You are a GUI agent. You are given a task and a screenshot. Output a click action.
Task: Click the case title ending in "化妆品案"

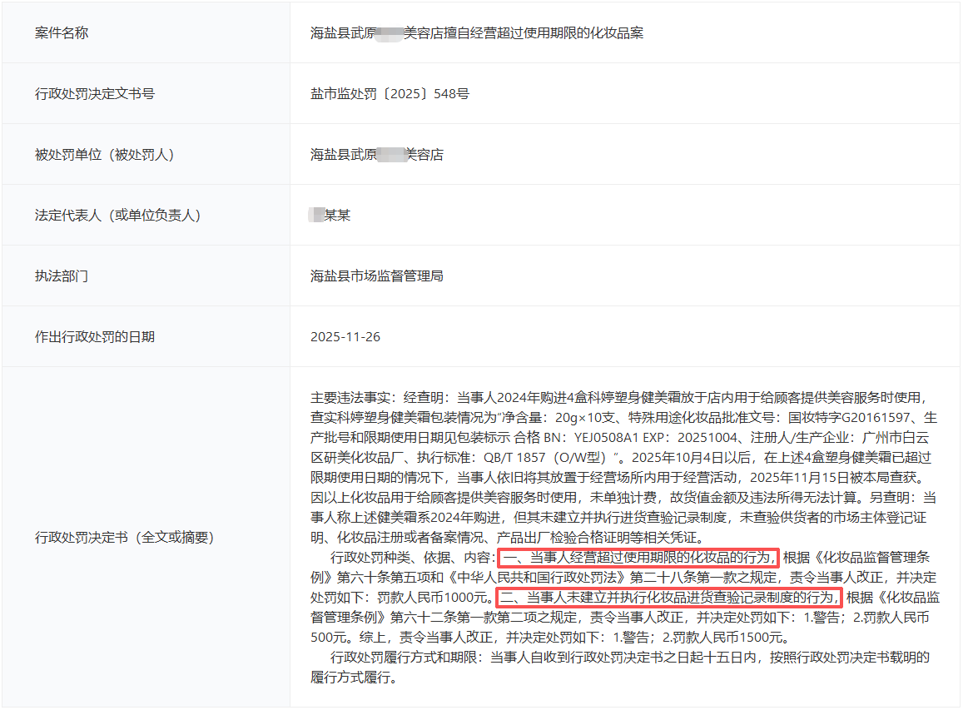tap(476, 33)
